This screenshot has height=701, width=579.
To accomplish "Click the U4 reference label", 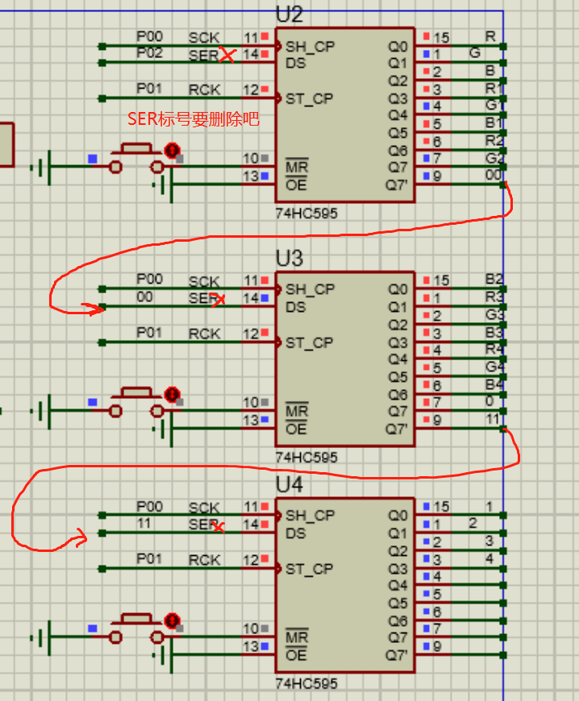I will click(289, 484).
